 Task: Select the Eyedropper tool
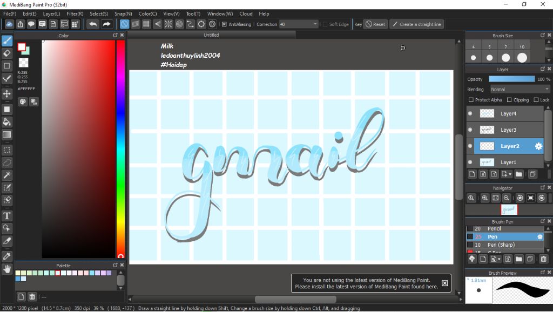coord(6,256)
